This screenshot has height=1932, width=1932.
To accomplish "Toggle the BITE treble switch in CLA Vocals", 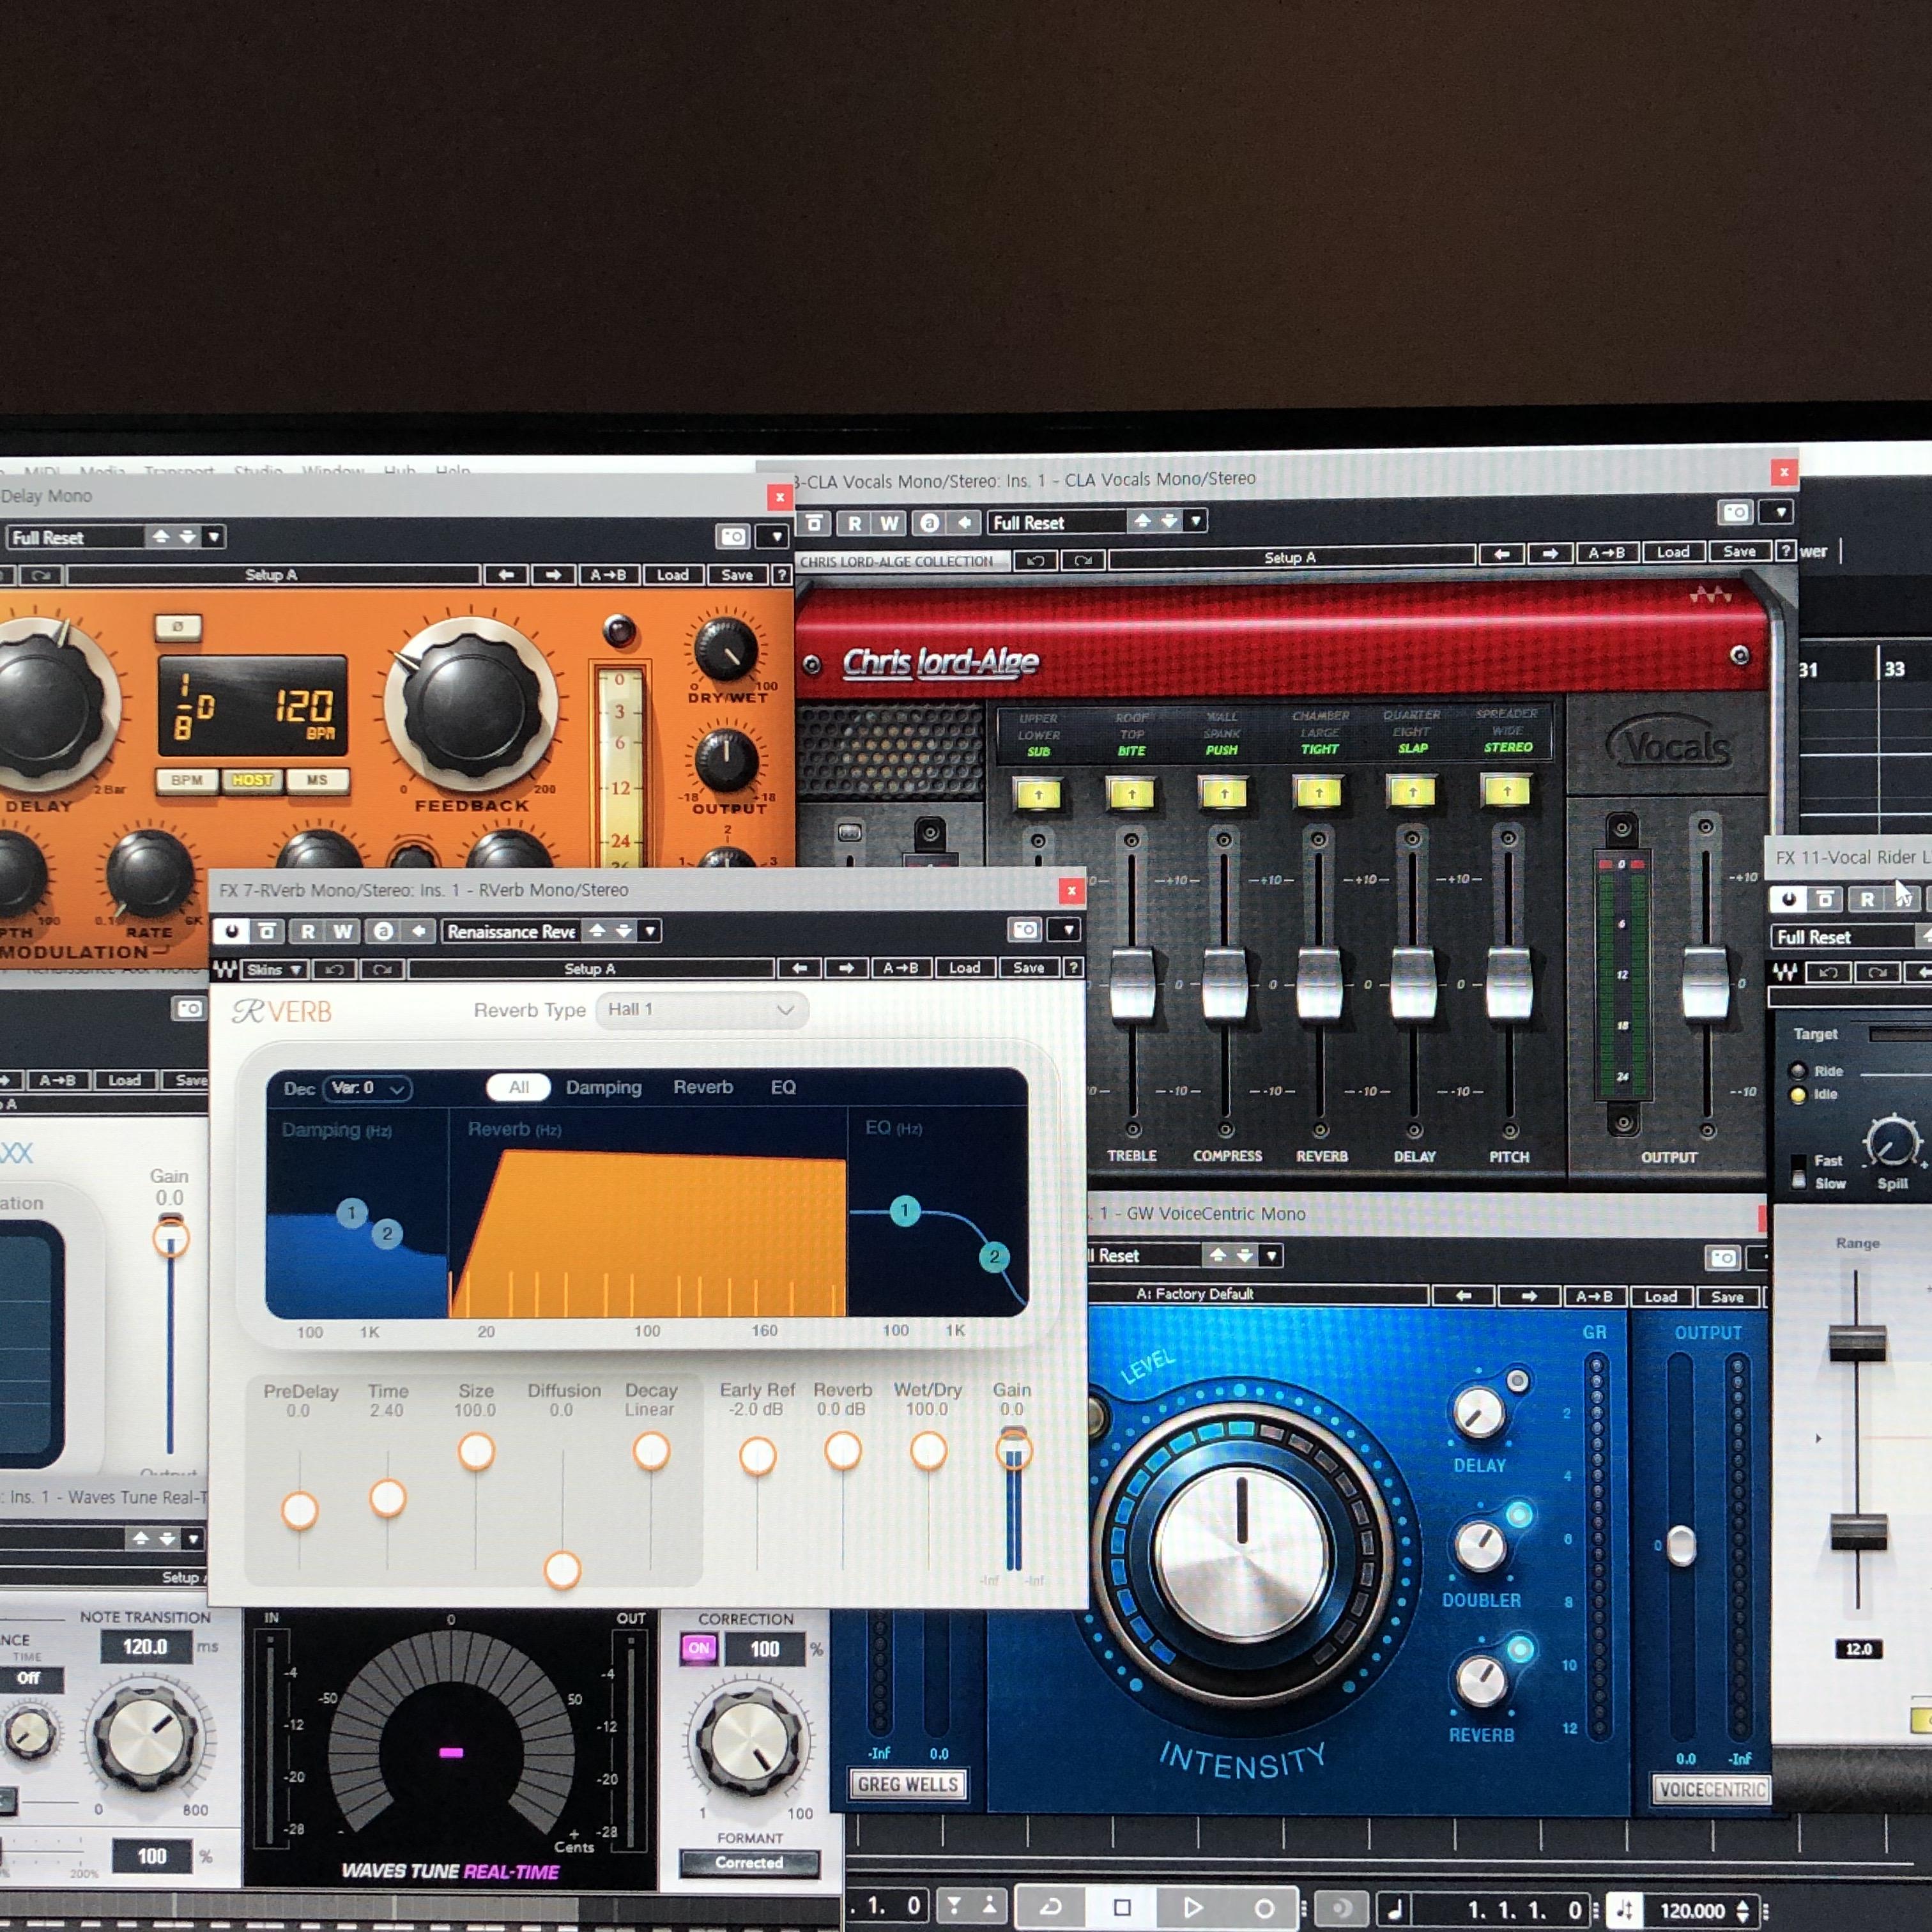I will [1131, 794].
